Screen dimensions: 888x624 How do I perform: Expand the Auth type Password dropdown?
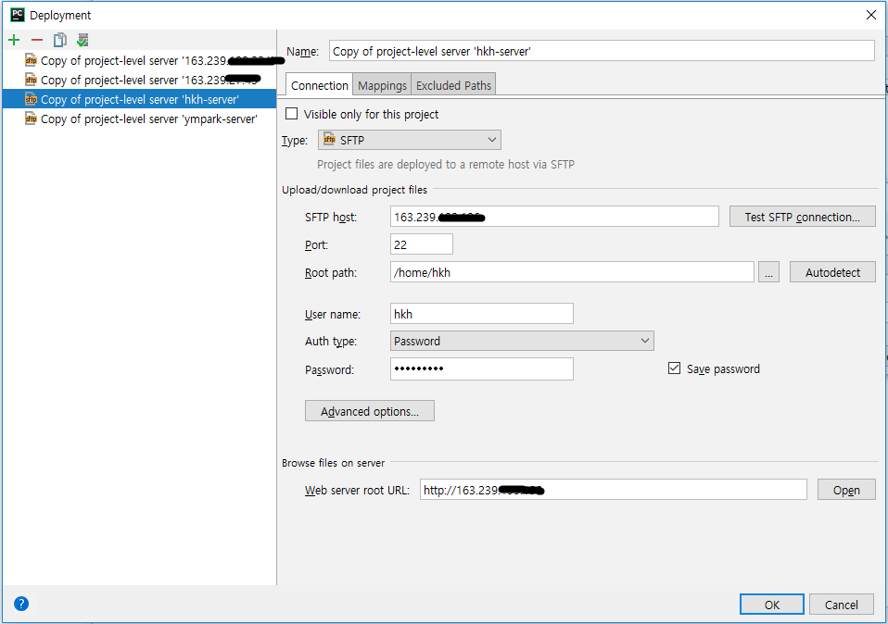click(522, 341)
